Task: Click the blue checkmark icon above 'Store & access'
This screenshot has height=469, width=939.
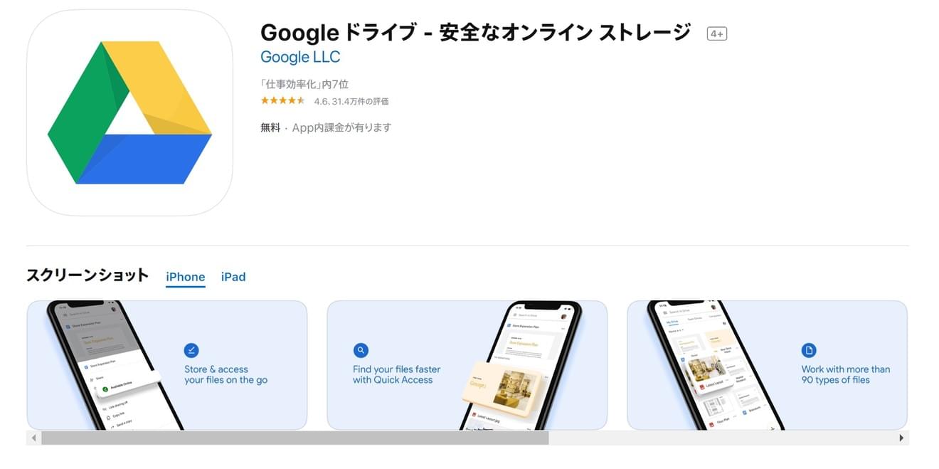Action: pyautogui.click(x=191, y=350)
